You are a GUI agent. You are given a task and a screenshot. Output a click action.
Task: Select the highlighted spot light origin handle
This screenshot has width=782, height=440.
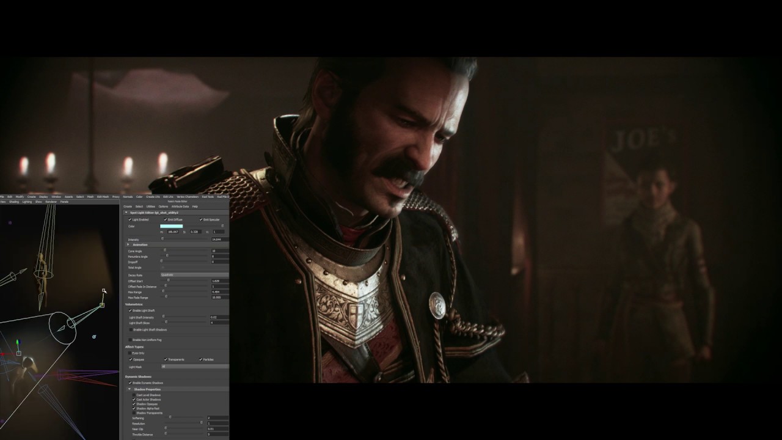point(103,304)
